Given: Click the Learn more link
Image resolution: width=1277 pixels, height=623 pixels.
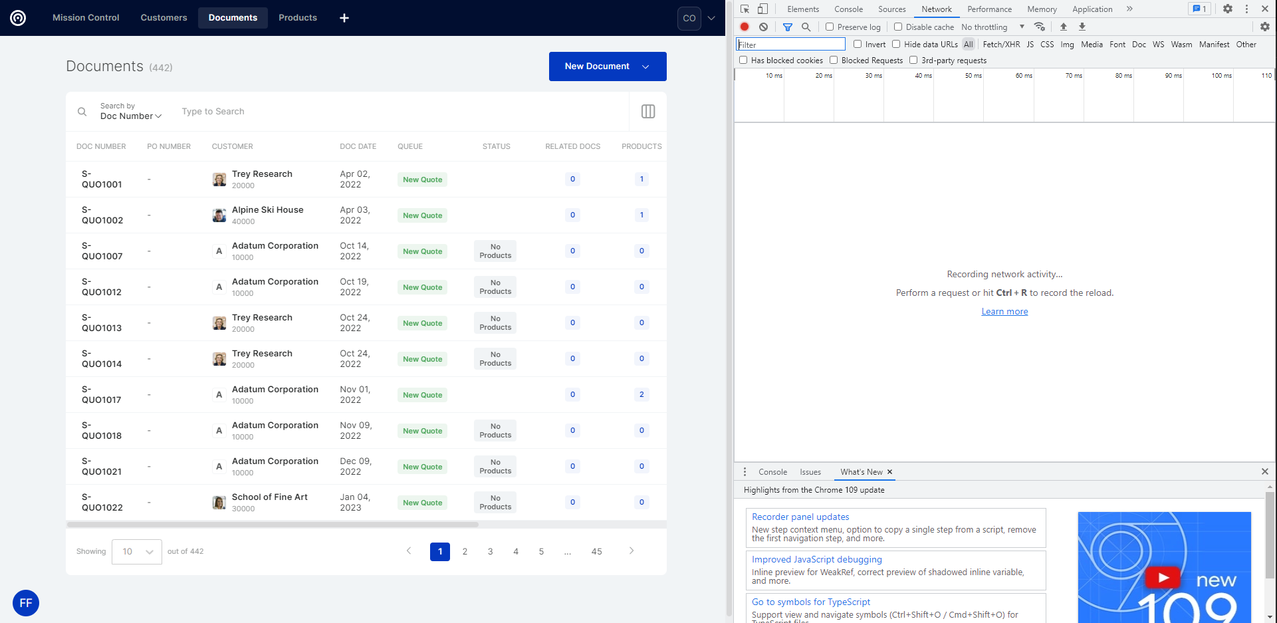Looking at the screenshot, I should click(x=1004, y=312).
